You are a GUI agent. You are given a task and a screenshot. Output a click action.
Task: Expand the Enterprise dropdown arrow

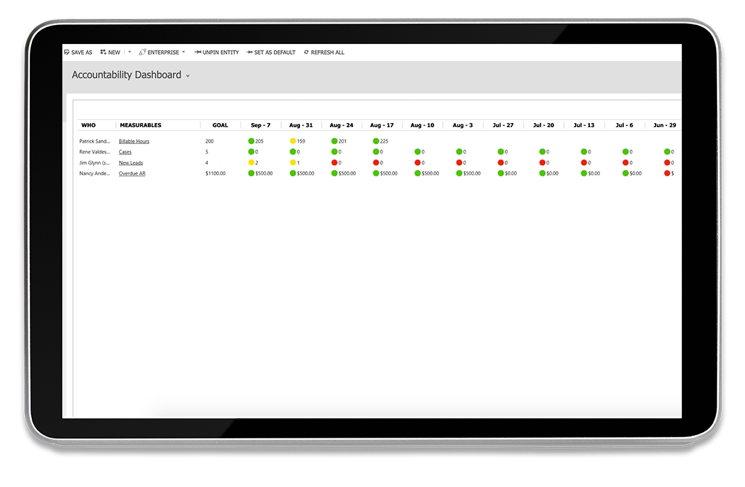[184, 52]
